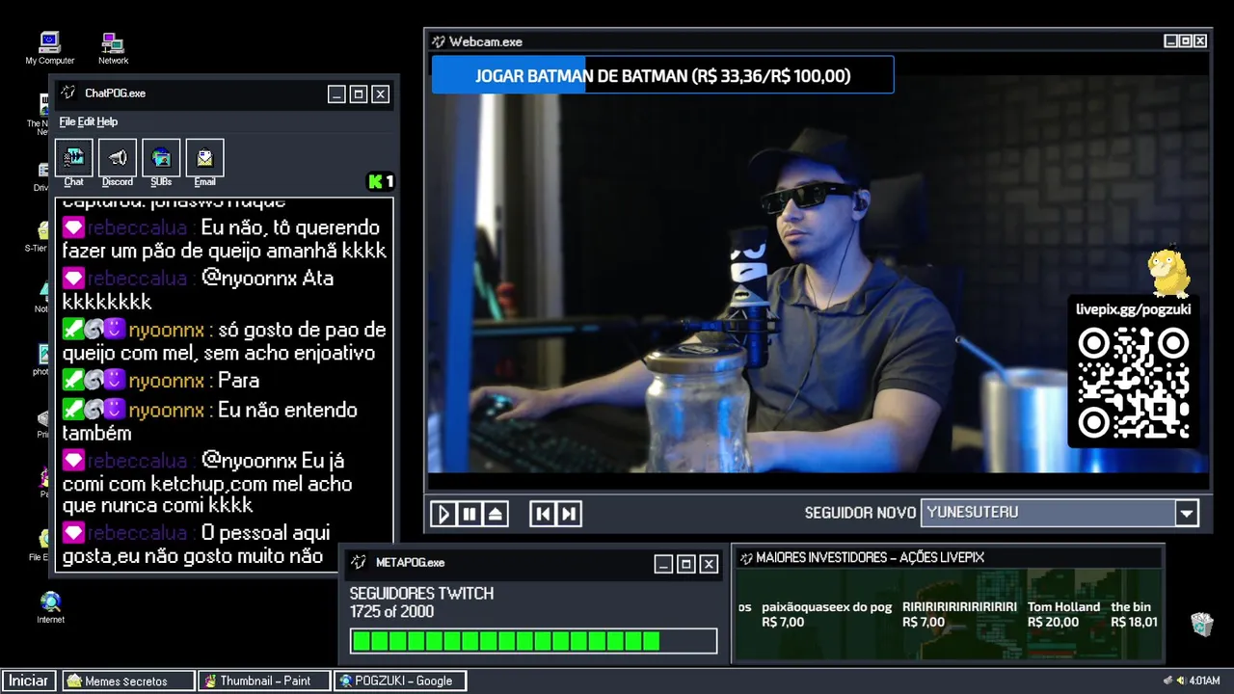Switch to Thumbnail – Paint taskbar item
Image resolution: width=1234 pixels, height=694 pixels.
[264, 681]
